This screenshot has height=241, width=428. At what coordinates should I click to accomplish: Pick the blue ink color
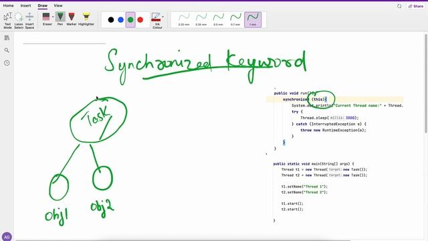[x=120, y=19]
